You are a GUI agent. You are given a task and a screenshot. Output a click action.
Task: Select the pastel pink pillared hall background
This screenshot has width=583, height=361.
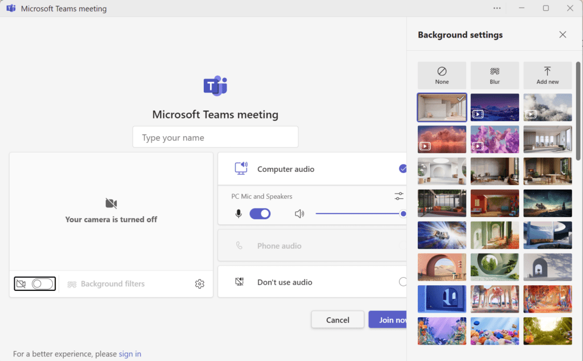tap(495, 300)
